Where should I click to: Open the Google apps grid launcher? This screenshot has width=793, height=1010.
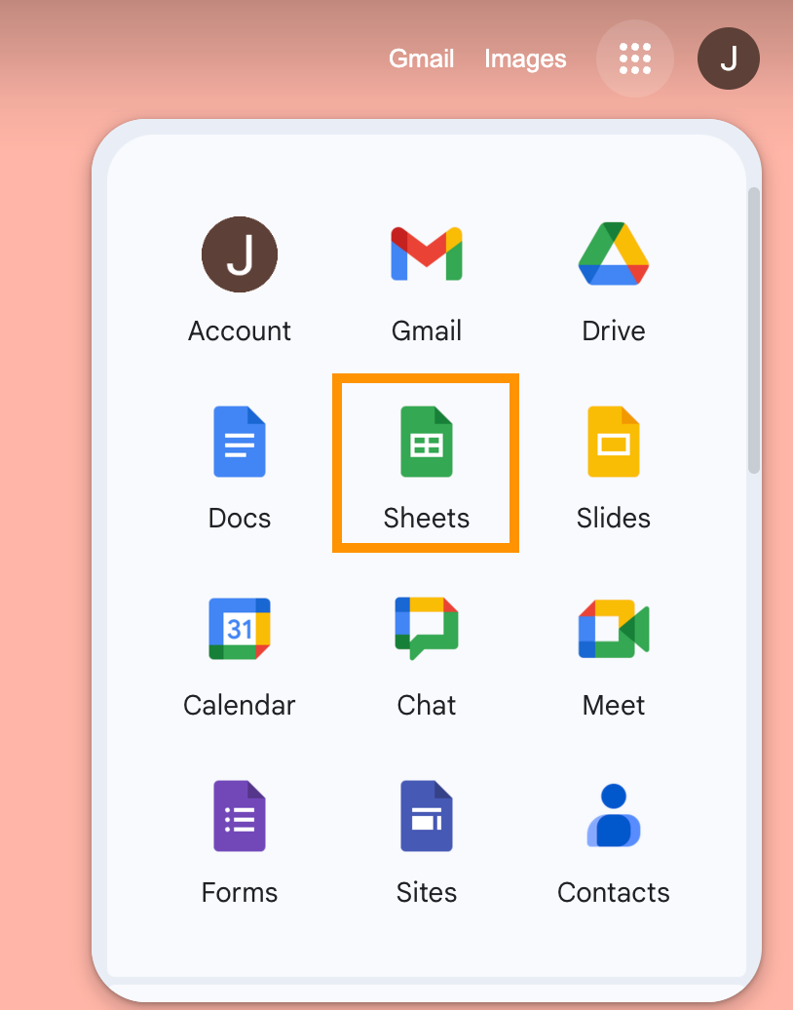click(634, 58)
